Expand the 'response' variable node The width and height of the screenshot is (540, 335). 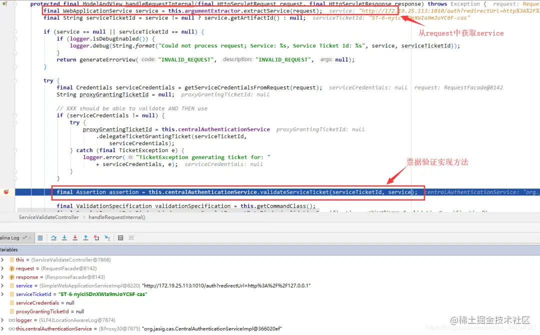2,277
